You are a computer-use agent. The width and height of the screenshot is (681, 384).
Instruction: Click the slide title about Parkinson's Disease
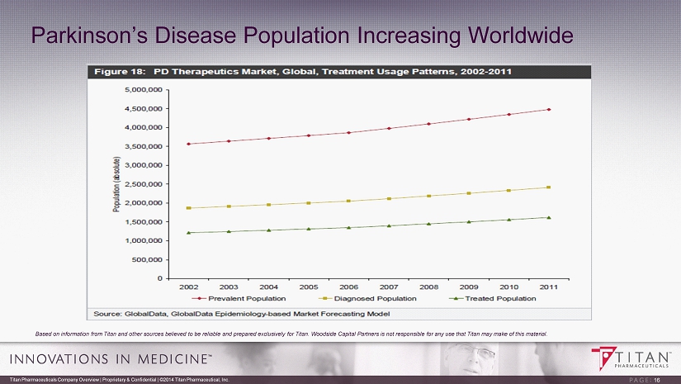301,35
